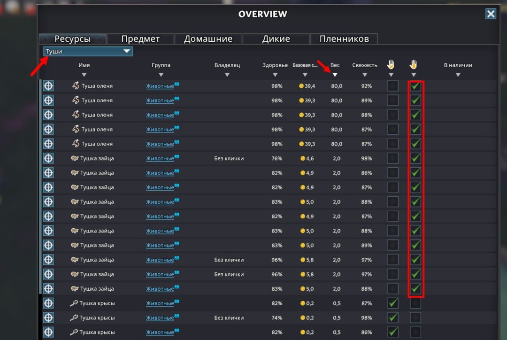Click the locate target icon in the first deer carcass row
This screenshot has width=507, height=340.
[x=48, y=86]
